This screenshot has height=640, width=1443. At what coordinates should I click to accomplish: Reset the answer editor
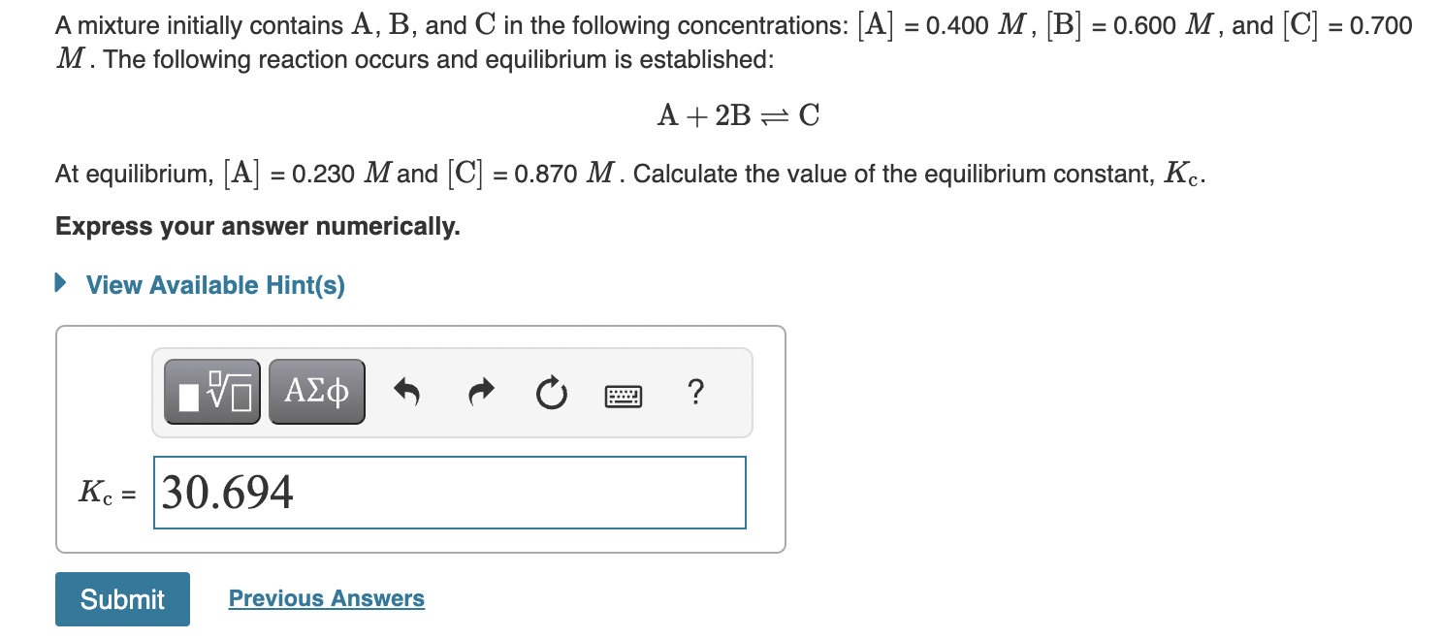click(x=550, y=391)
